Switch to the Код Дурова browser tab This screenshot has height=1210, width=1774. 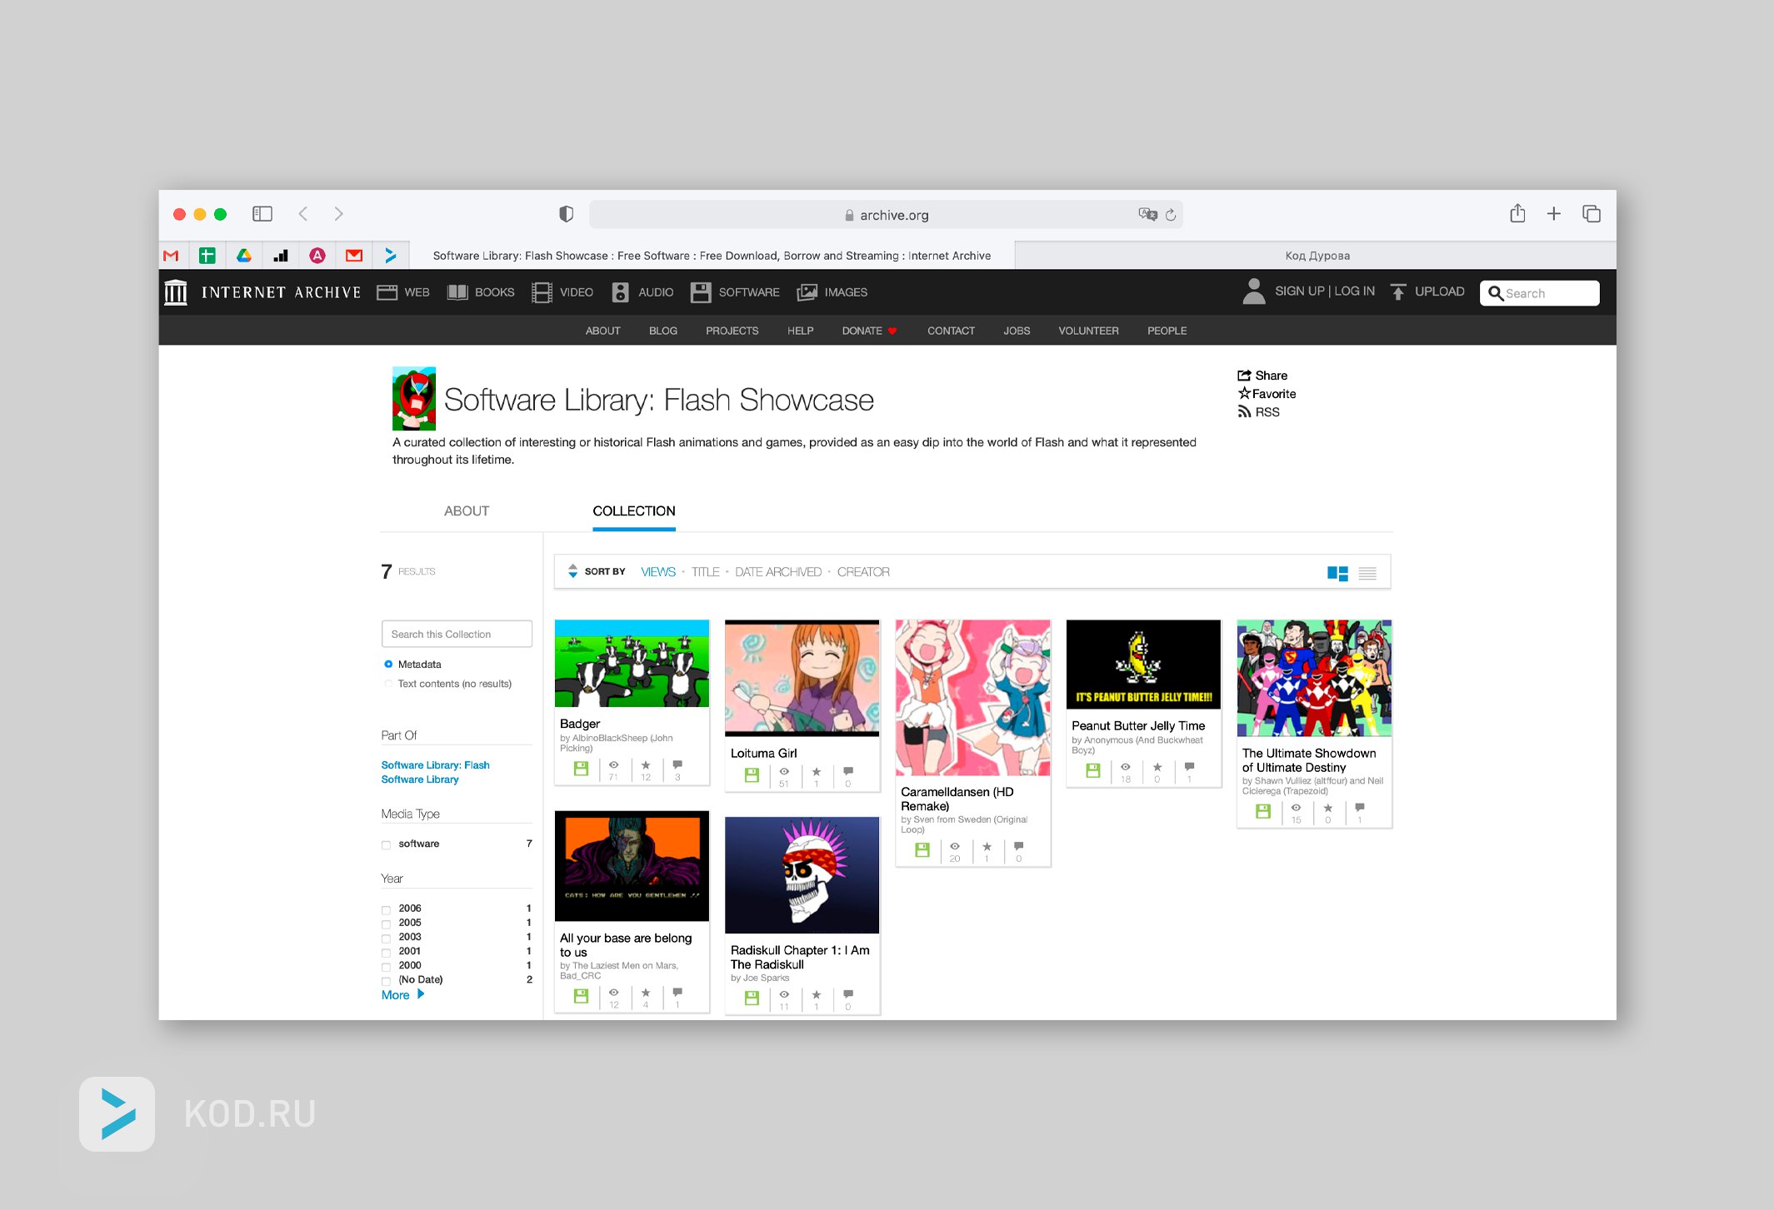coord(1317,256)
